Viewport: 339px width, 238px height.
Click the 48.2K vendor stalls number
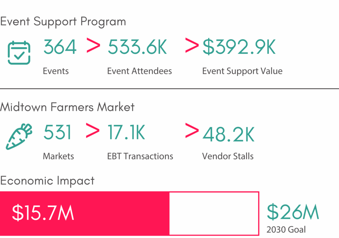coord(228,134)
